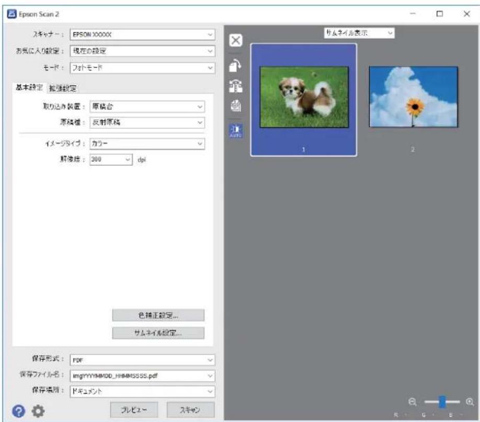Open the 保存形式 dropdown showing PDF
This screenshot has width=480, height=422.
pyautogui.click(x=142, y=360)
